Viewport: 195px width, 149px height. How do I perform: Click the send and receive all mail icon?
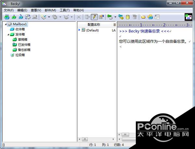tap(7, 17)
